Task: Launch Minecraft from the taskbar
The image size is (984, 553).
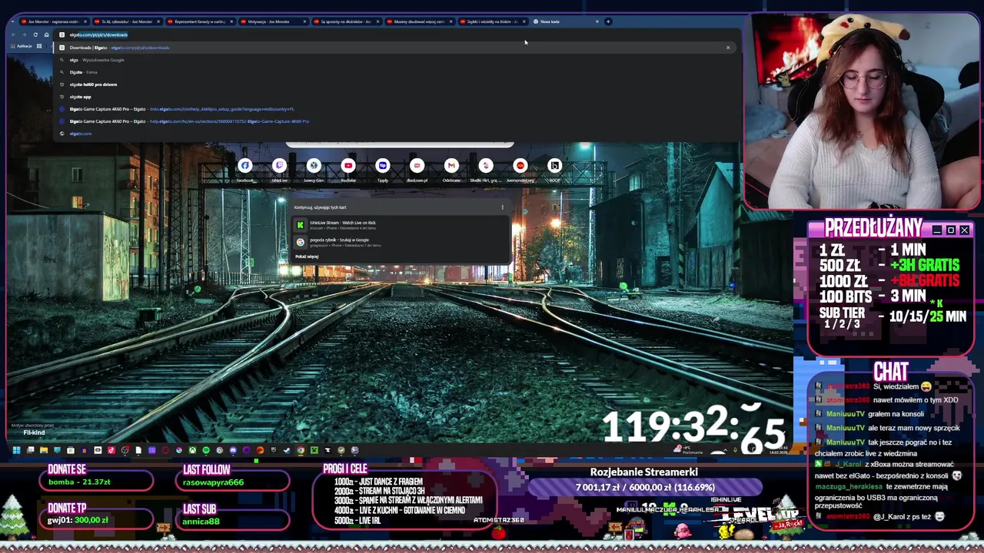Action: pyautogui.click(x=314, y=450)
